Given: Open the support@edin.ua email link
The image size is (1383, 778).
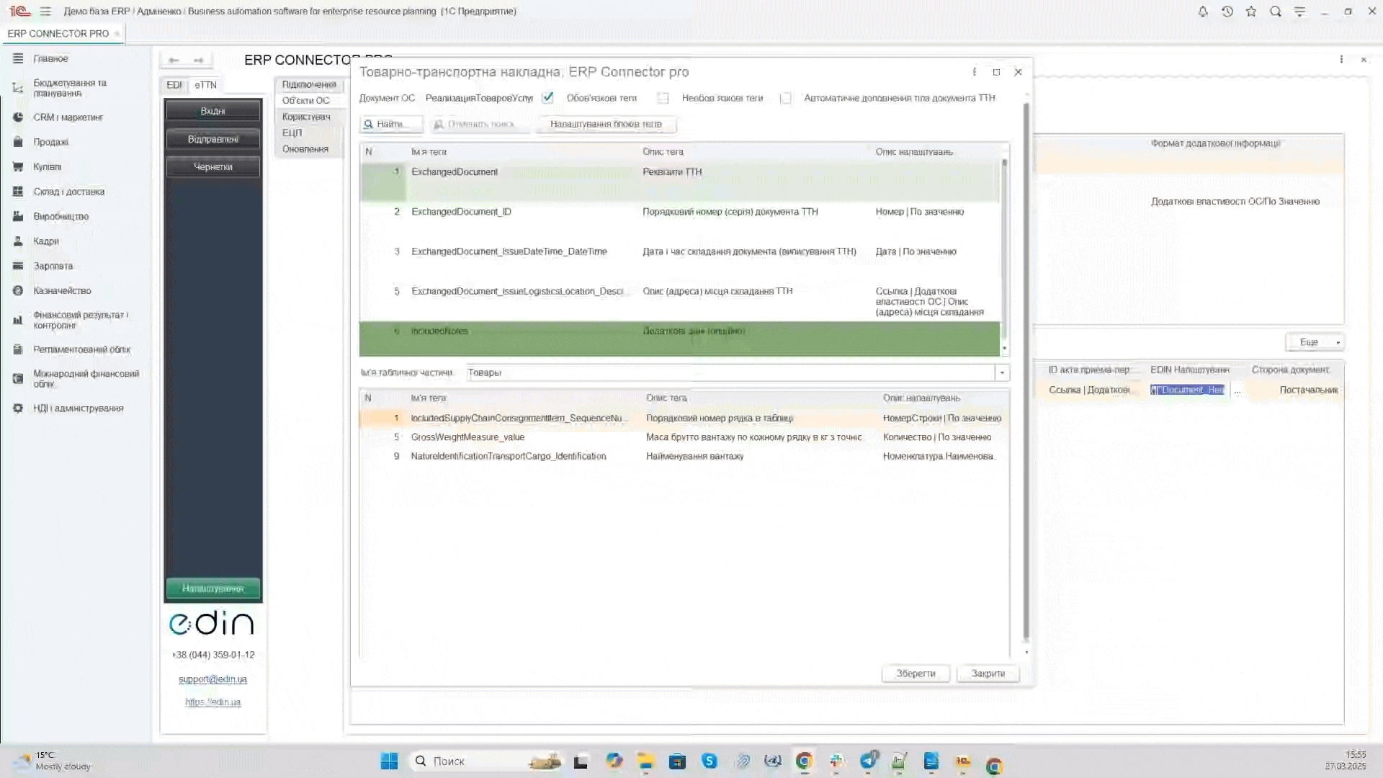Looking at the screenshot, I should point(212,679).
